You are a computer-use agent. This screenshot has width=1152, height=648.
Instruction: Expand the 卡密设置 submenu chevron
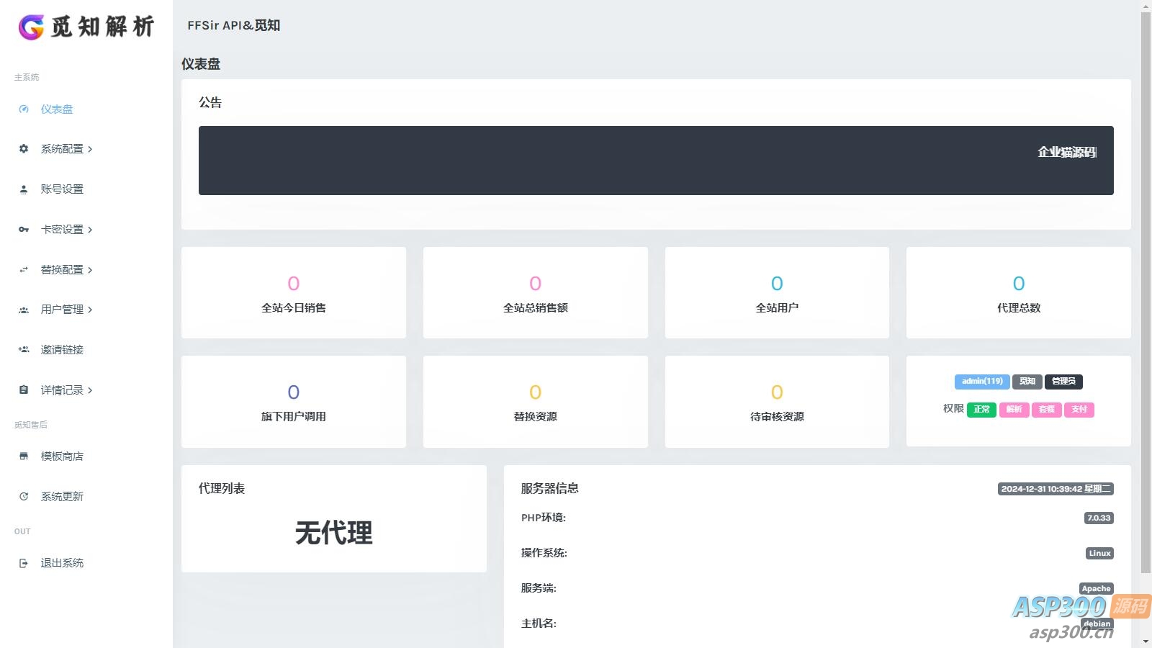pyautogui.click(x=90, y=230)
